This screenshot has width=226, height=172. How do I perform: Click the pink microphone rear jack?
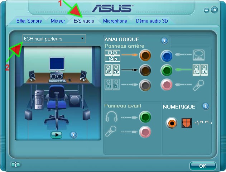tap(167, 85)
